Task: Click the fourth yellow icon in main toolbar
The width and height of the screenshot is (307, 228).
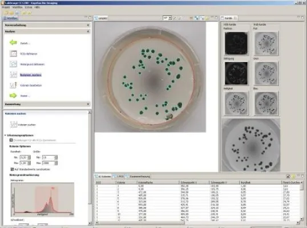Action: (24, 13)
